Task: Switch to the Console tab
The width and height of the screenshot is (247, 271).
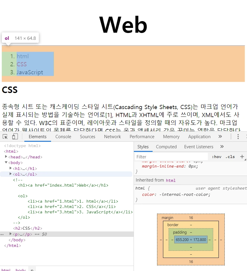Action: [x=63, y=136]
